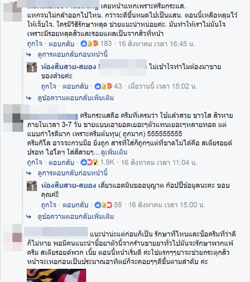
Task: Open the ห้องสืบสวย-สยอง page name in the first reply
Action: click(x=69, y=67)
